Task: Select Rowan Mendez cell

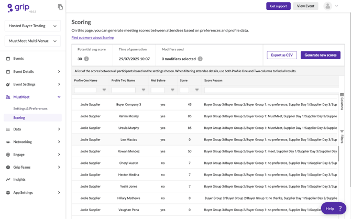Action: pos(129,151)
